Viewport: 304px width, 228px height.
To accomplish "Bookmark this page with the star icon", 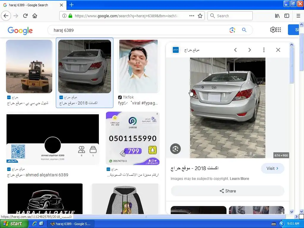I will click(200, 16).
